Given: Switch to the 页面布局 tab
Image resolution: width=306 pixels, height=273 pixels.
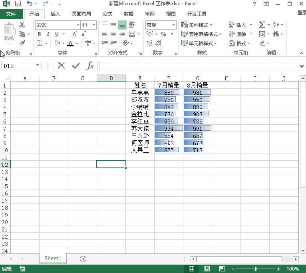Looking at the screenshot, I should [81, 14].
